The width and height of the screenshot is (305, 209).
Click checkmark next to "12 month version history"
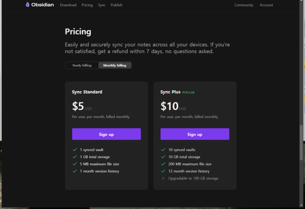coord(163,171)
